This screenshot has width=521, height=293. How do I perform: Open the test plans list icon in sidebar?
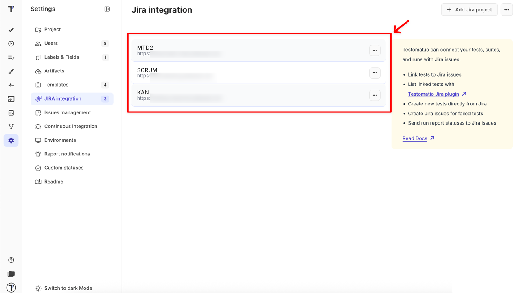click(11, 57)
